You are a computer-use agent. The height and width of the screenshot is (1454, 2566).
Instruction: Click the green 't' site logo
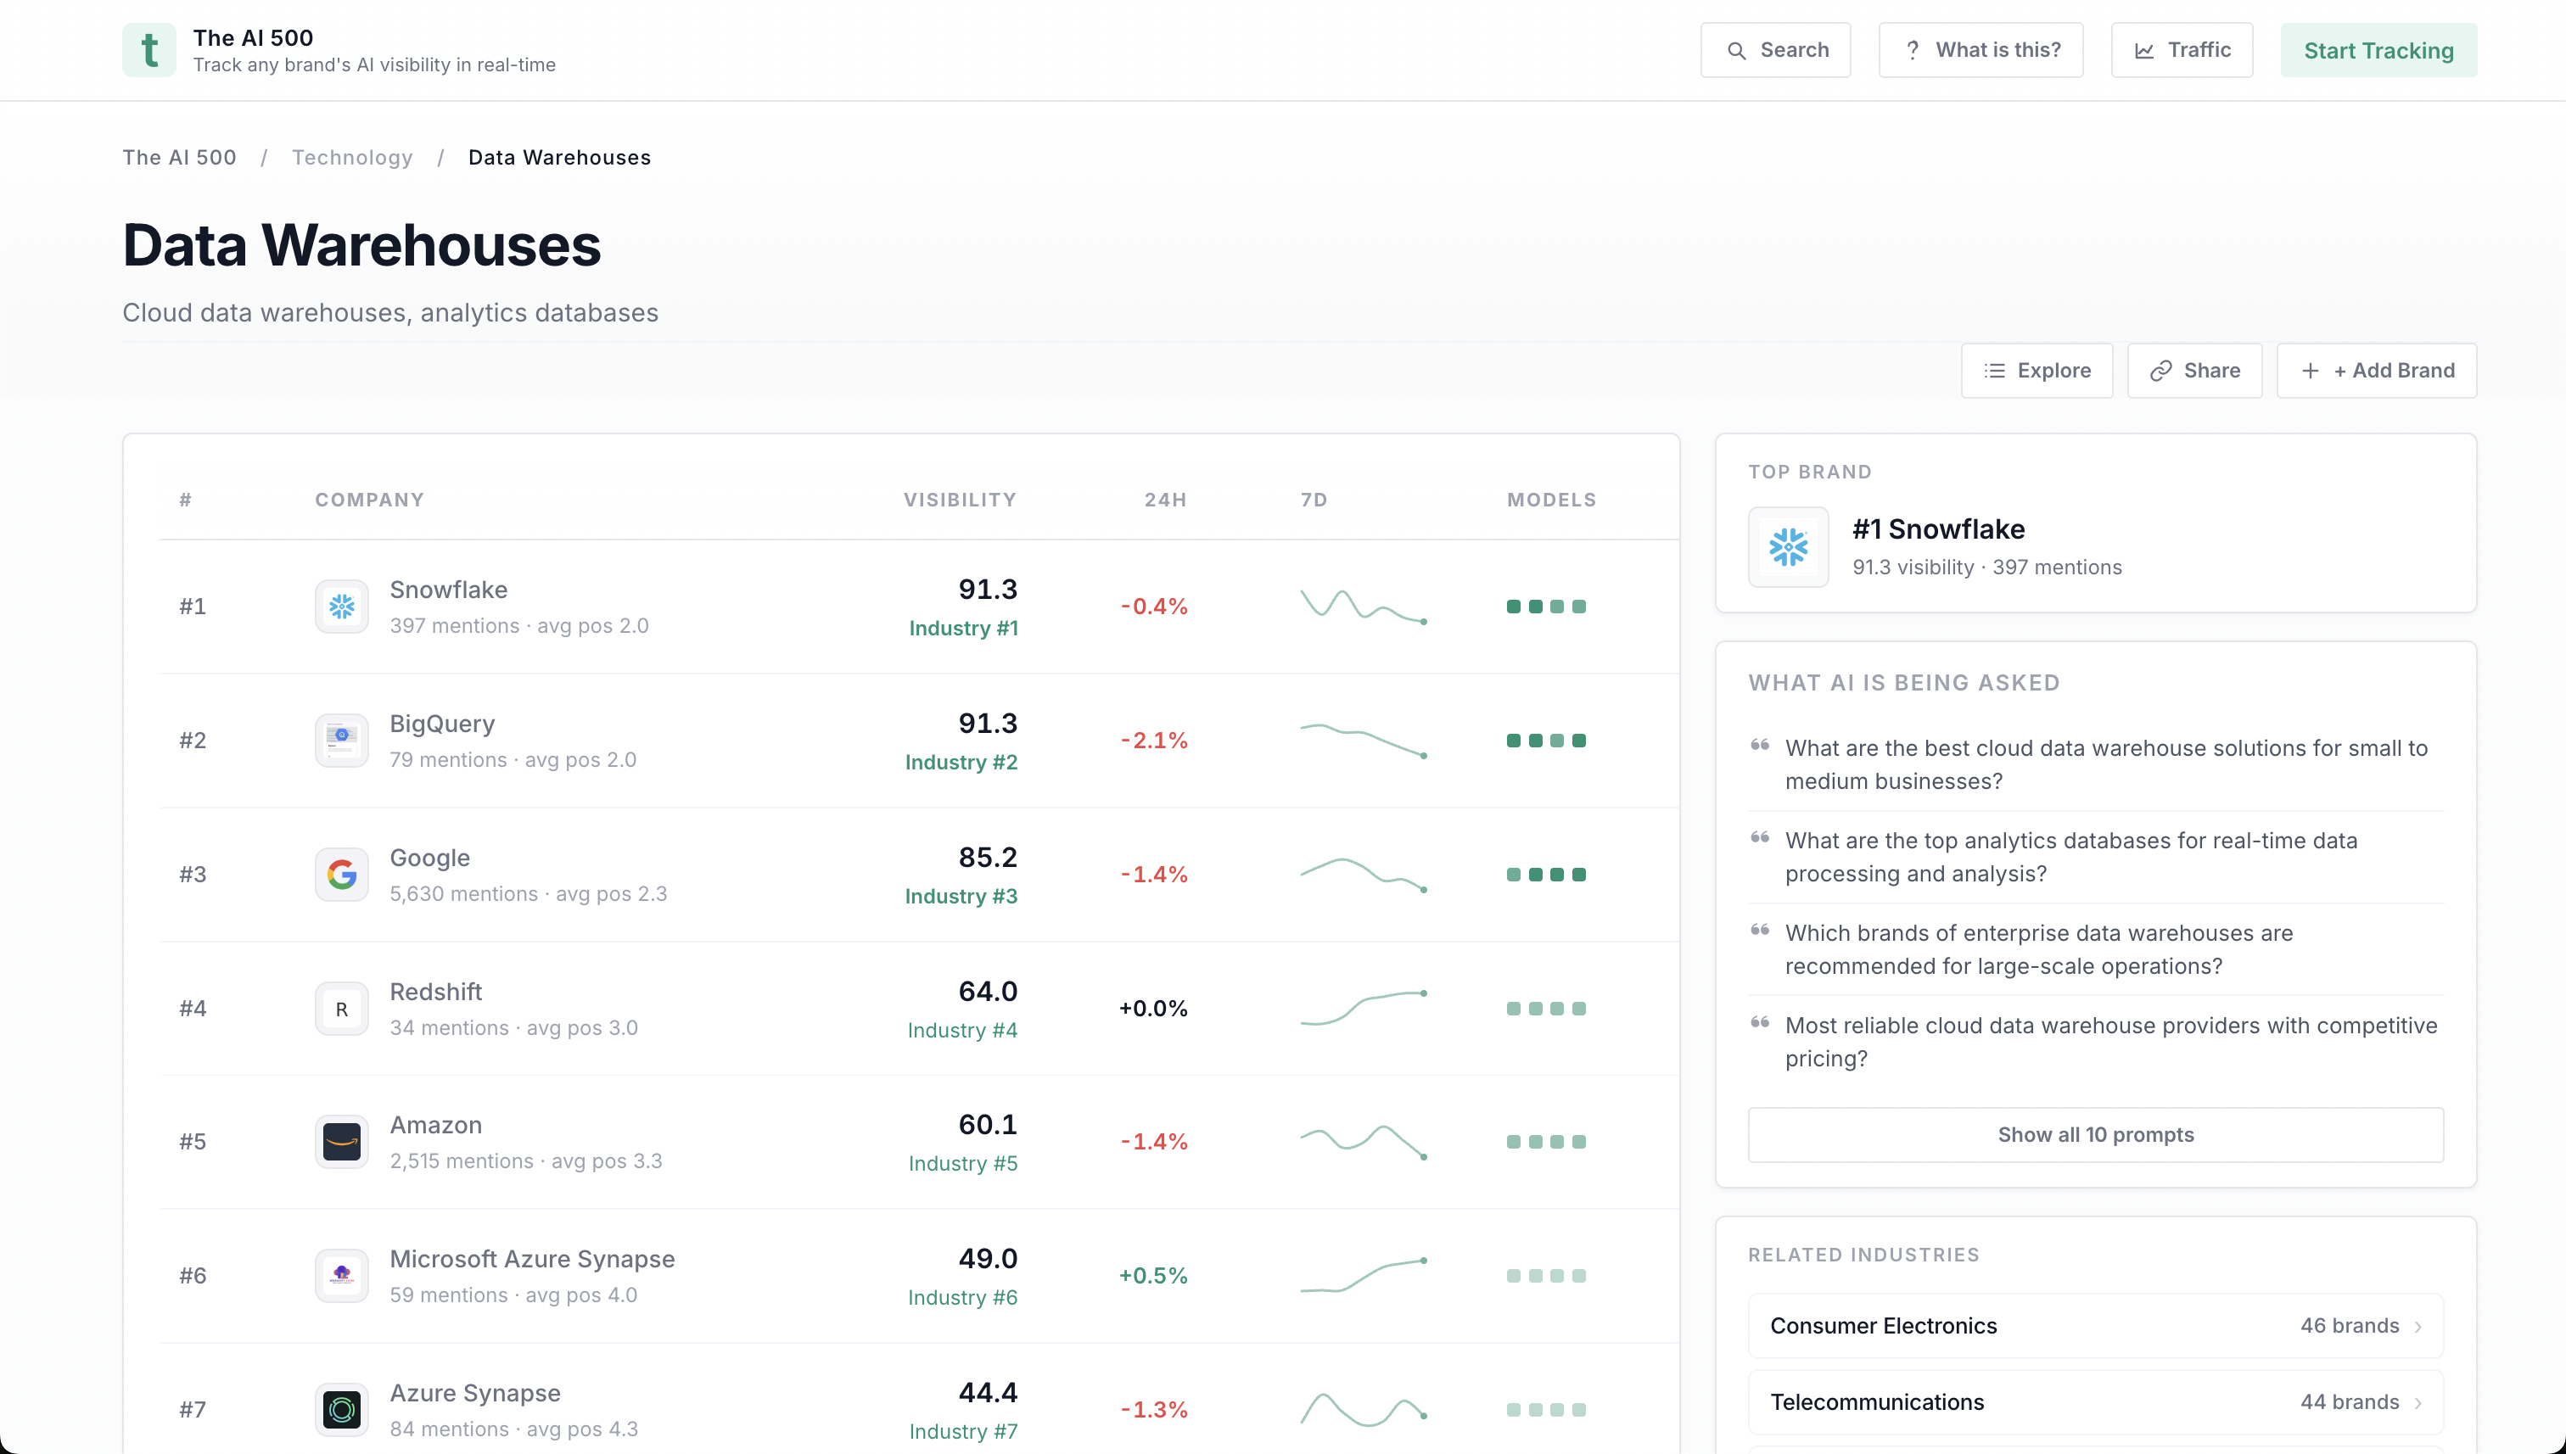coord(148,50)
